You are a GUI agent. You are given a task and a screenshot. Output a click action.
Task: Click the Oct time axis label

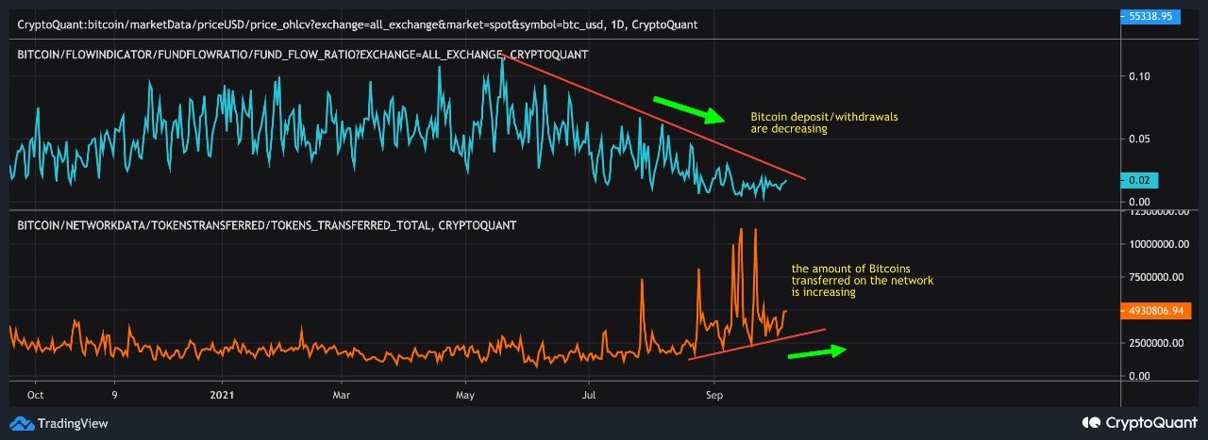[36, 397]
